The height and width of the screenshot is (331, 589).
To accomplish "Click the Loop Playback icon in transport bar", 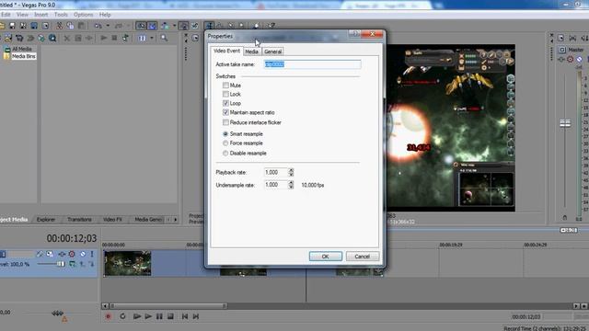I will [x=122, y=316].
